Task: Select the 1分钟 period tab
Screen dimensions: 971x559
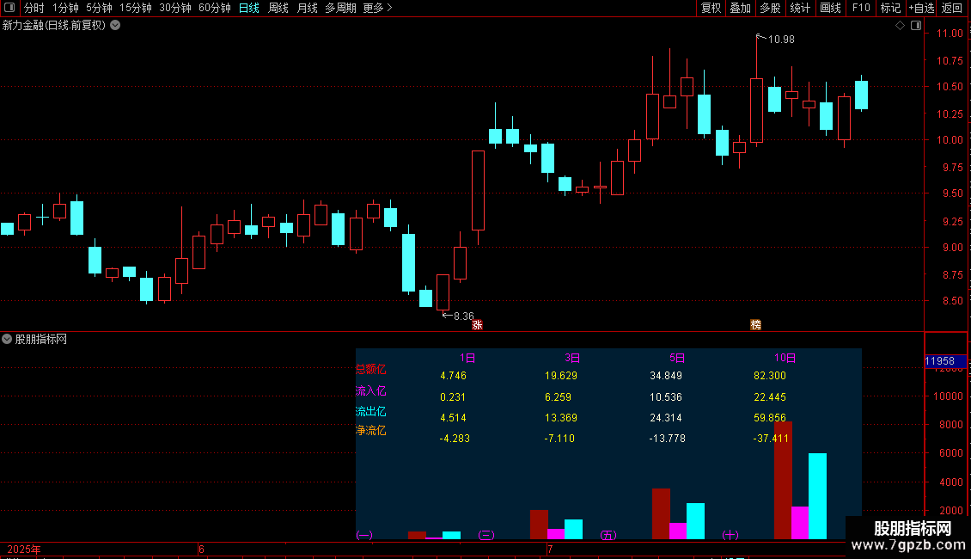Action: pos(65,8)
